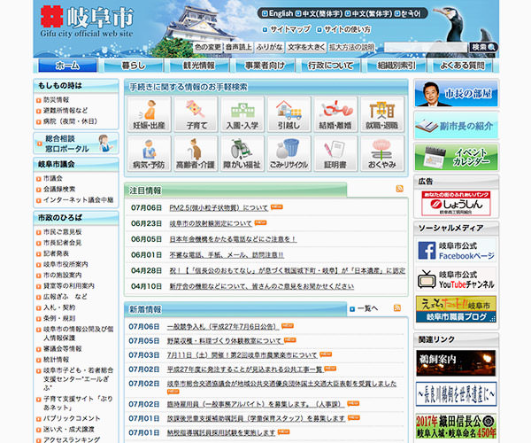Viewport: 531px width, 443px height.
Task: Switch to the 暮らし navigation tab
Action: pos(133,66)
